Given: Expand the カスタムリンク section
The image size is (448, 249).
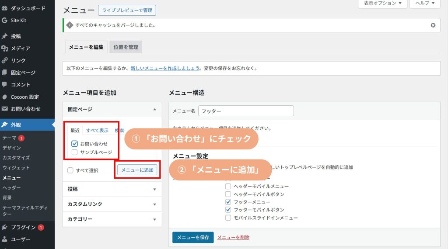Looking at the screenshot, I should 112,204.
